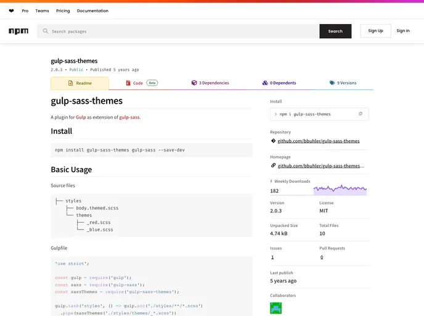Click 'body.themed.scss' in file tree
424x316 pixels.
coord(97,208)
